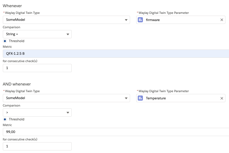Click consecutive checks field in AND whenever section
Image resolution: width=229 pixels, height=153 pixels.
click(37, 146)
